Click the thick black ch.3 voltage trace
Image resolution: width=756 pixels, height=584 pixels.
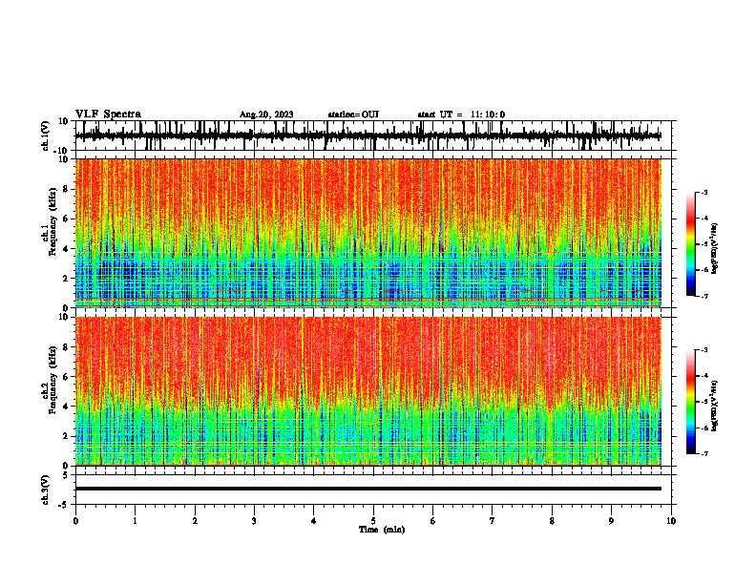tap(367, 489)
